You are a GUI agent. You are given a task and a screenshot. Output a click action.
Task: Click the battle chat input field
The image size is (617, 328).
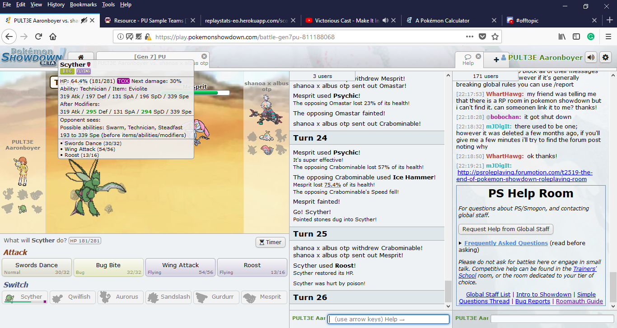[388, 319]
